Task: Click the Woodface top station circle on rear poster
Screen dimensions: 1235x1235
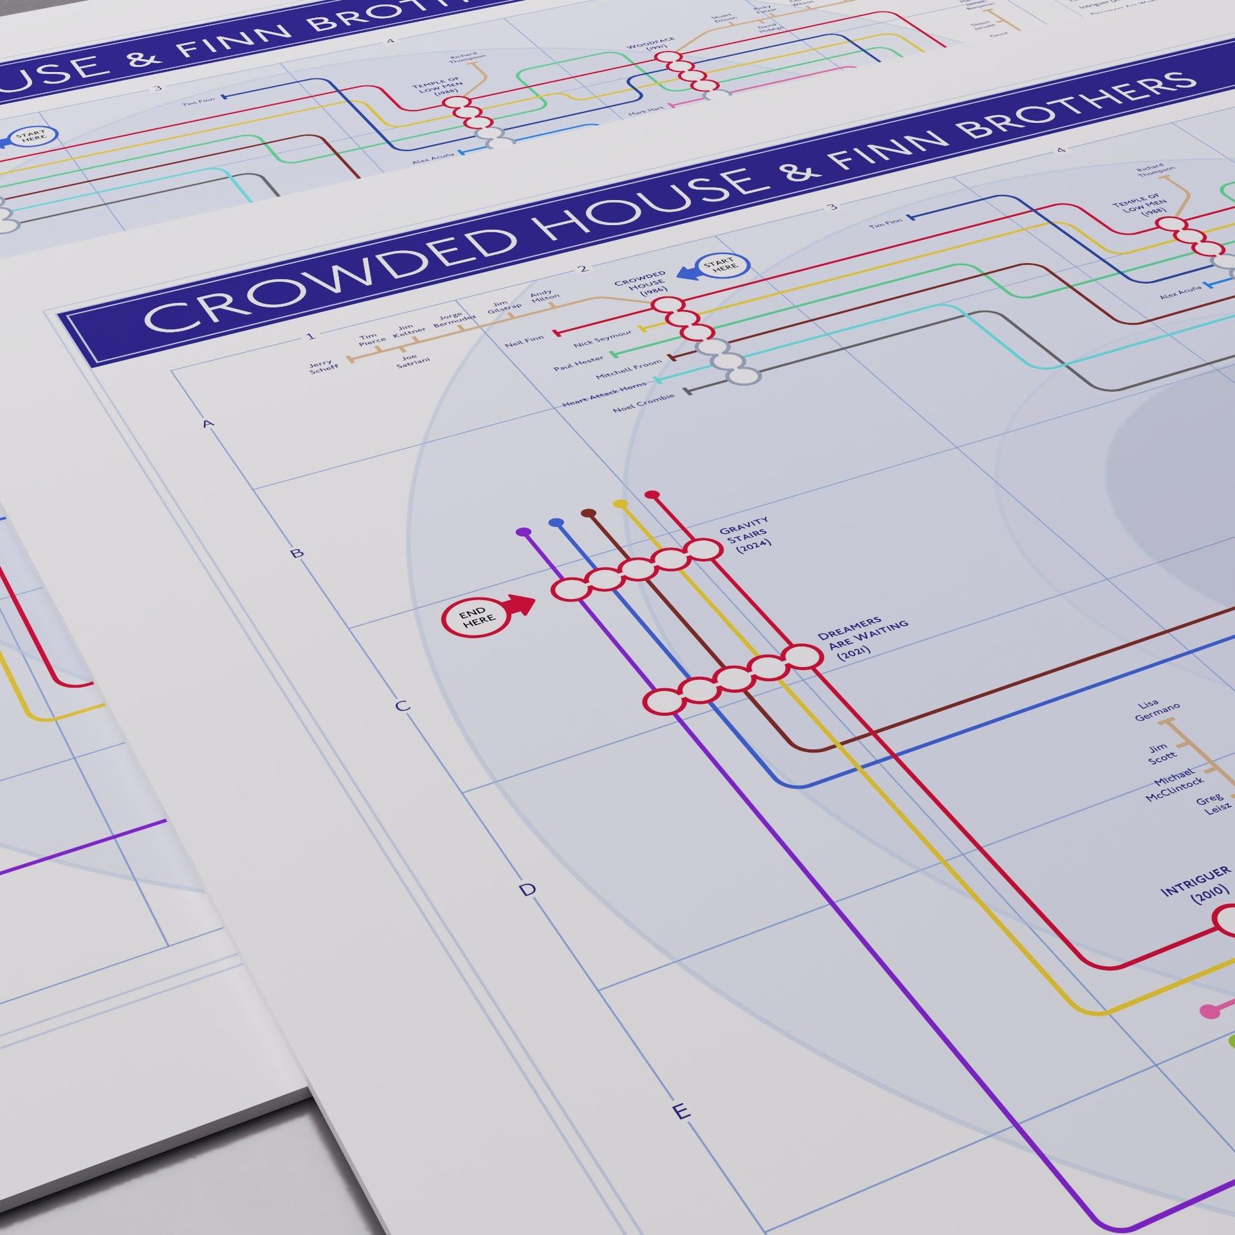Action: coord(667,57)
